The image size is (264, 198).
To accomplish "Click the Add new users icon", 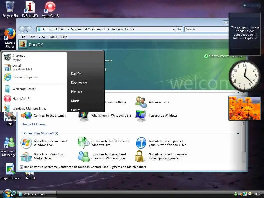I will point(141,102).
